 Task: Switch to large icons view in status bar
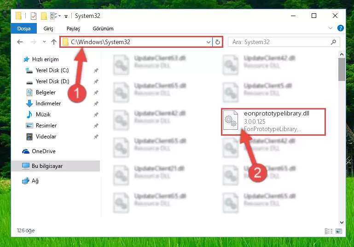click(339, 231)
